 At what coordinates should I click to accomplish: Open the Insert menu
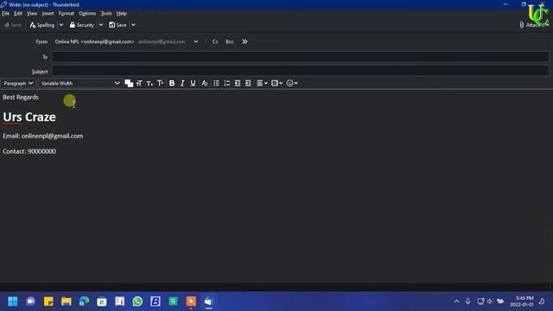(48, 14)
